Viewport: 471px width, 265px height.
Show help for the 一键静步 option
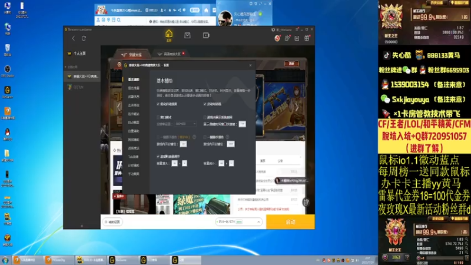(227, 137)
